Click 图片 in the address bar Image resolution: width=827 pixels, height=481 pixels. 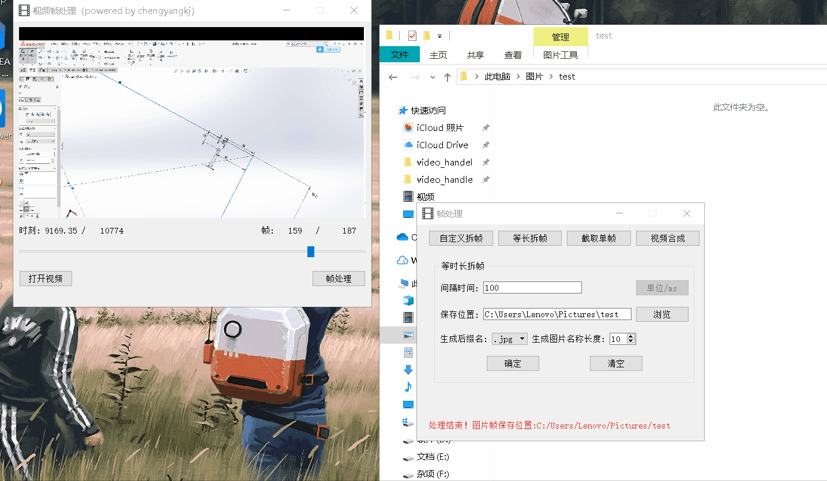pos(535,77)
